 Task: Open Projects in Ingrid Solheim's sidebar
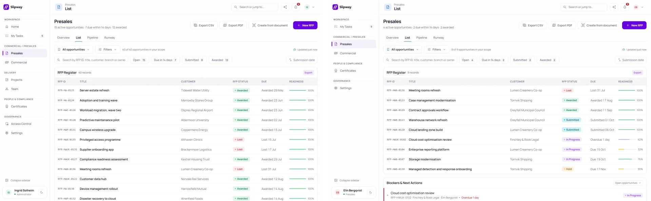click(x=25, y=80)
